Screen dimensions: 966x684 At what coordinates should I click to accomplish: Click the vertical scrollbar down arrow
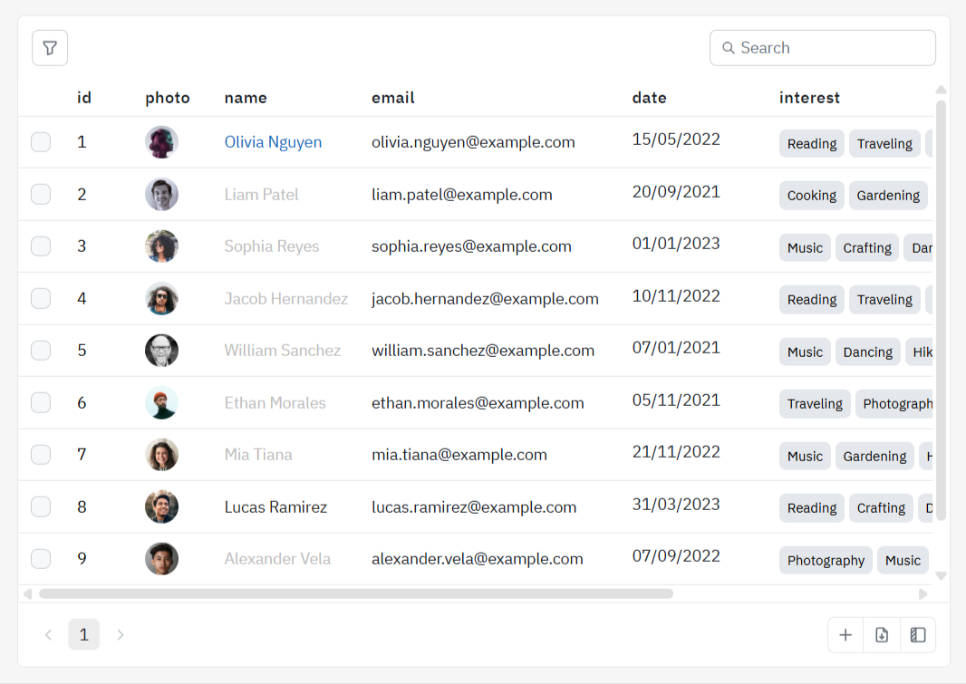coord(941,575)
